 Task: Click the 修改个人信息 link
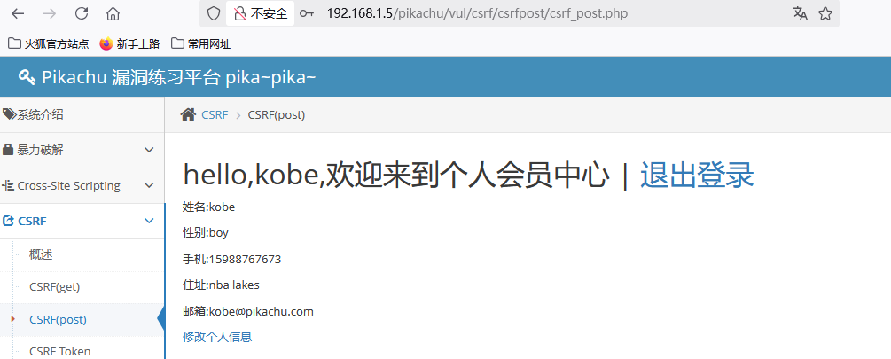pyautogui.click(x=217, y=337)
